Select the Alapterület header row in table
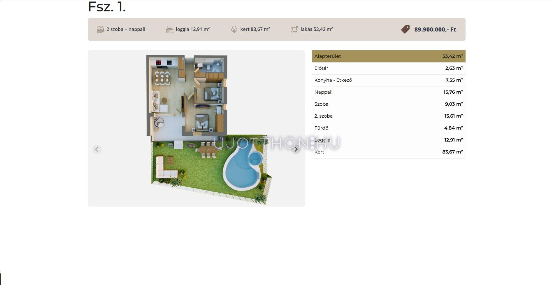The image size is (553, 286). coord(389,56)
